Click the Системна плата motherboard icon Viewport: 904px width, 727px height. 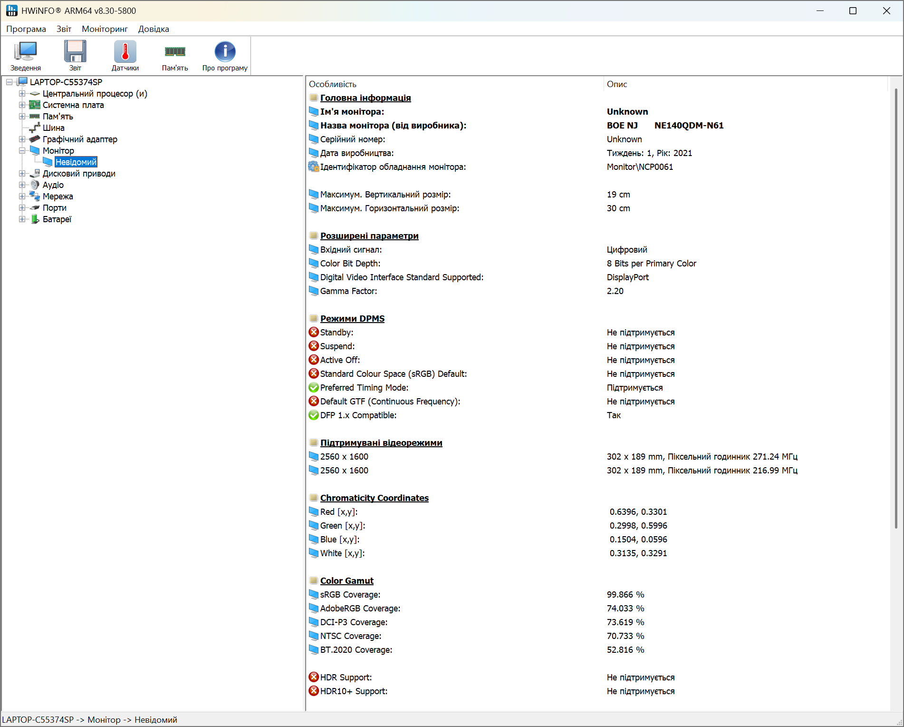point(35,105)
